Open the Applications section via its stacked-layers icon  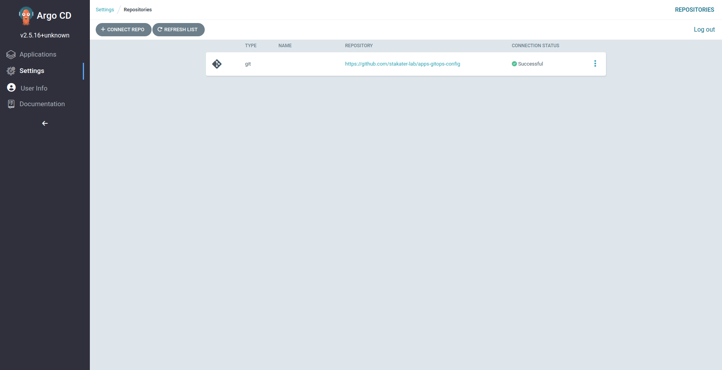click(x=10, y=54)
